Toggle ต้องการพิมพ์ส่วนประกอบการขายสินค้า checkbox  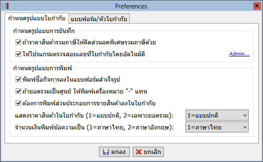tap(18, 103)
